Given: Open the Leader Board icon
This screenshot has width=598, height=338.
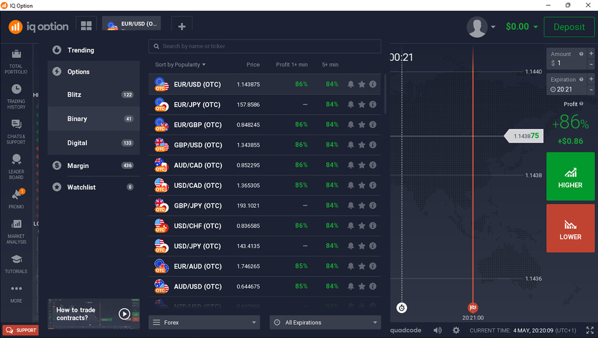Looking at the screenshot, I should [x=16, y=166].
